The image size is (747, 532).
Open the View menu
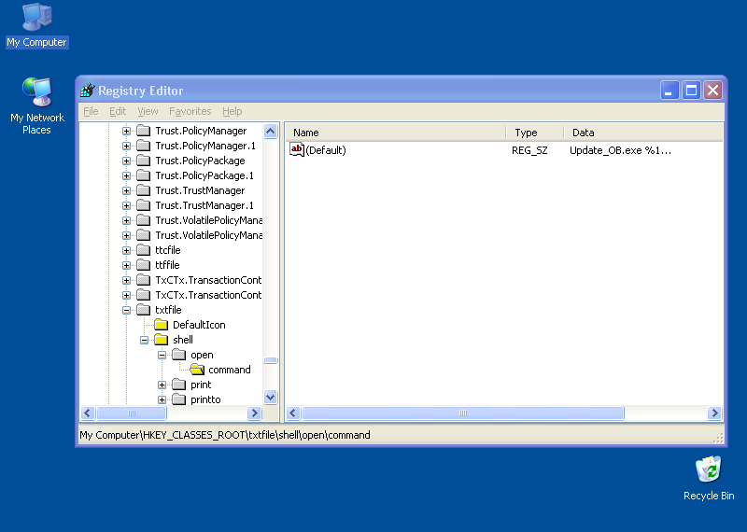click(148, 111)
